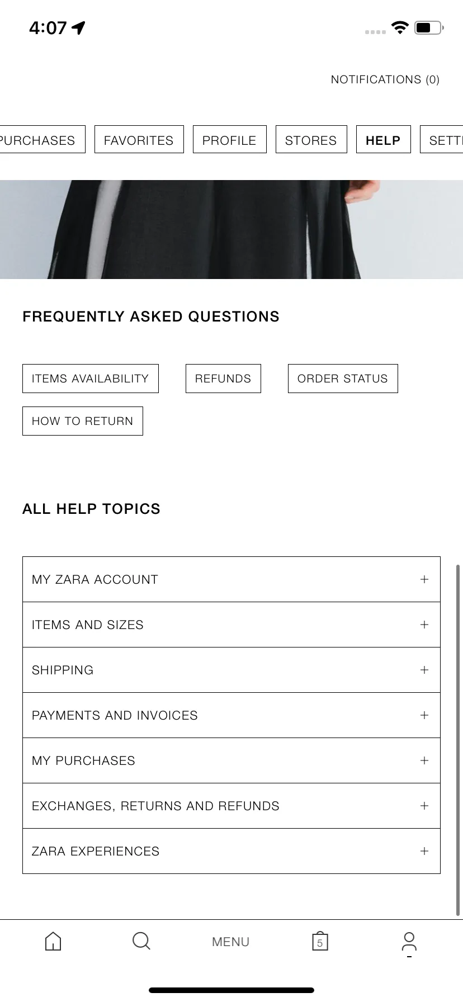Open the Order Status FAQ
The image size is (463, 1002).
coord(343,379)
